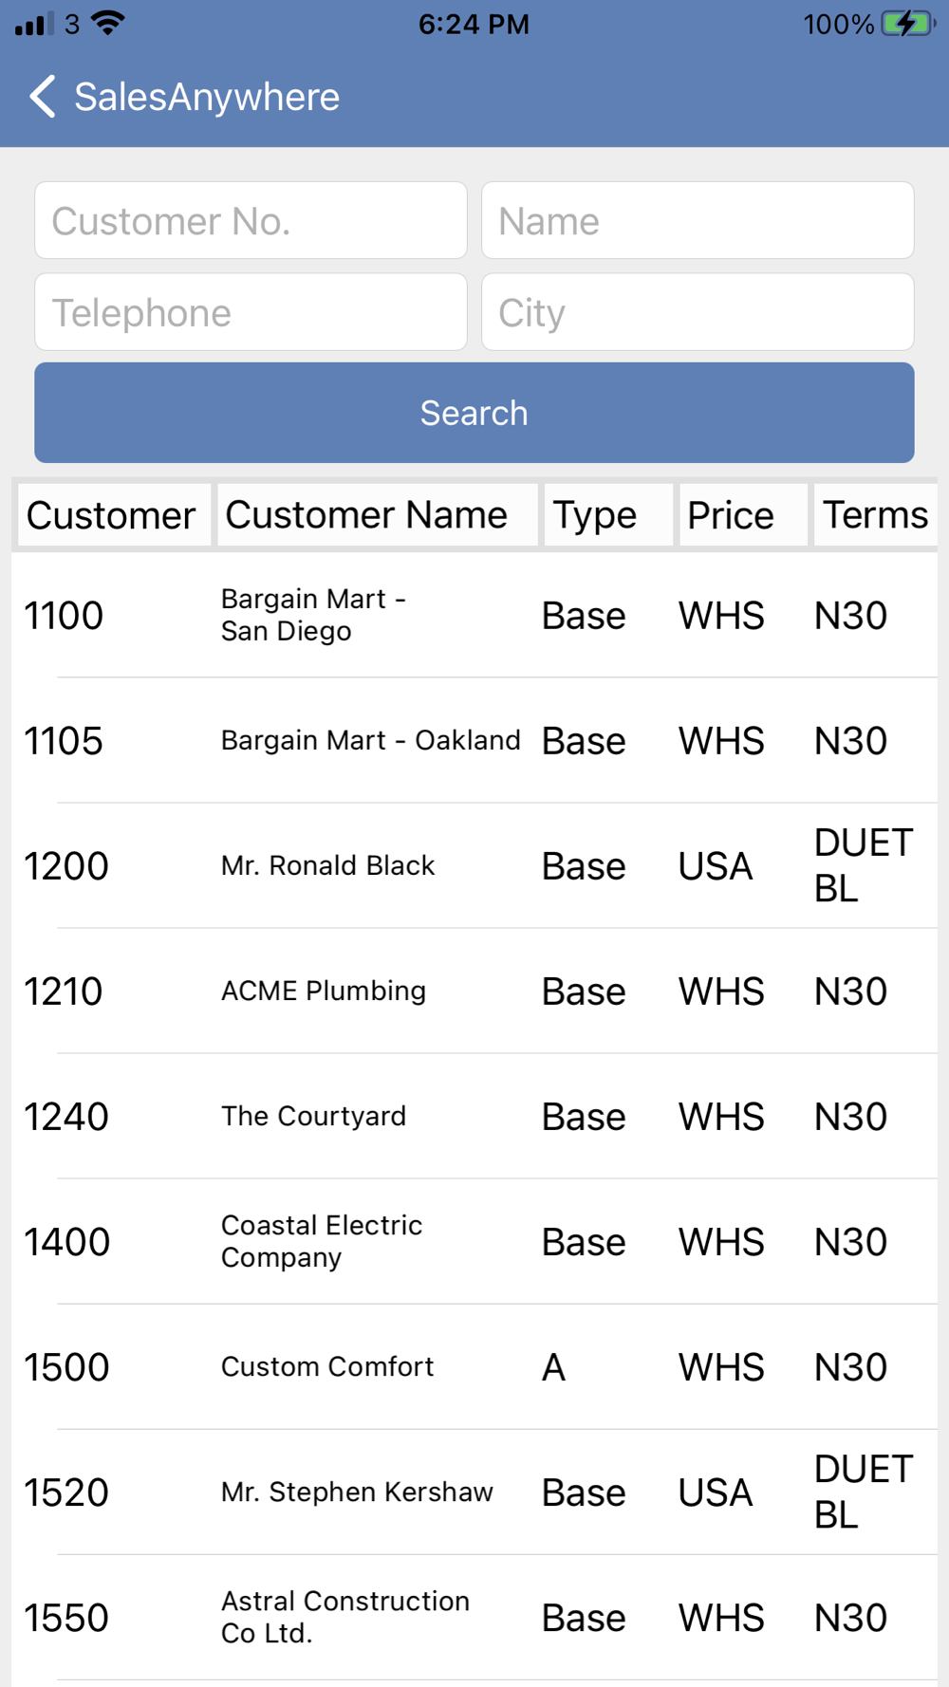Open the Mr. Ronald Black customer row

tap(474, 865)
